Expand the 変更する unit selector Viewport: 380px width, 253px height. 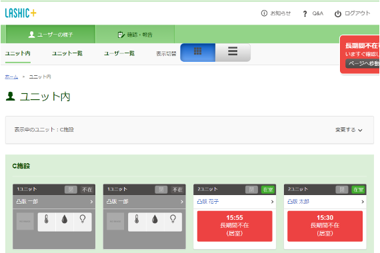pyautogui.click(x=349, y=130)
